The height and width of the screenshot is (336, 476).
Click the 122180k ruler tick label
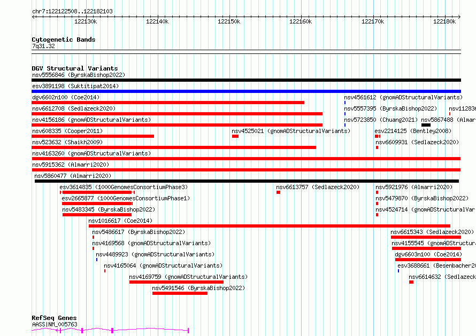[x=444, y=21]
